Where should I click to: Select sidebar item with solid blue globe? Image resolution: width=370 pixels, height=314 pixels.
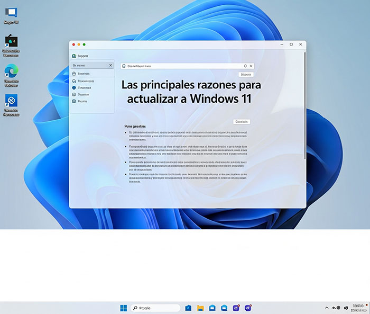92,88
